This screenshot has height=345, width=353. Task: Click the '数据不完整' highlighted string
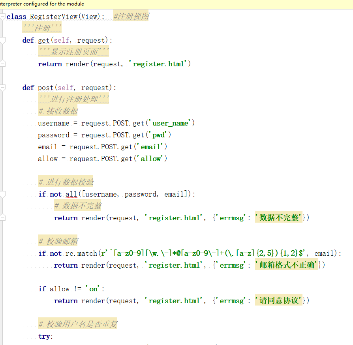click(278, 218)
